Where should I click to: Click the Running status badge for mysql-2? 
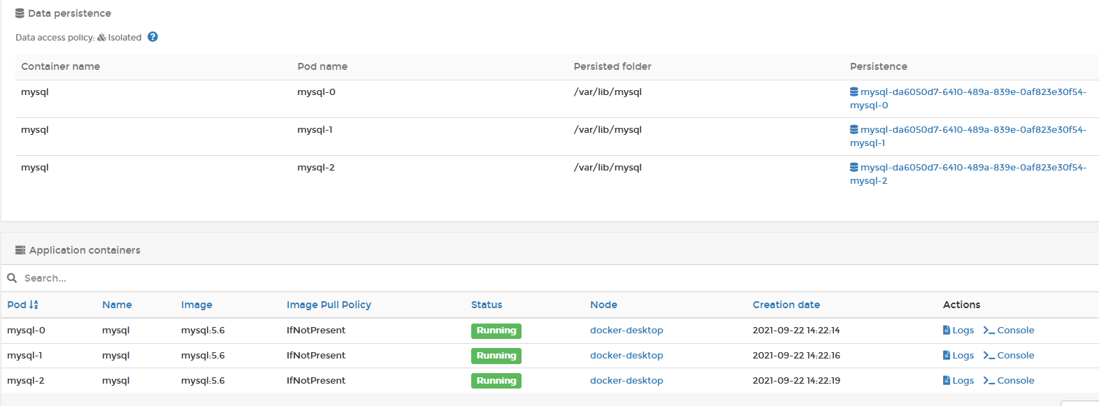pos(496,381)
